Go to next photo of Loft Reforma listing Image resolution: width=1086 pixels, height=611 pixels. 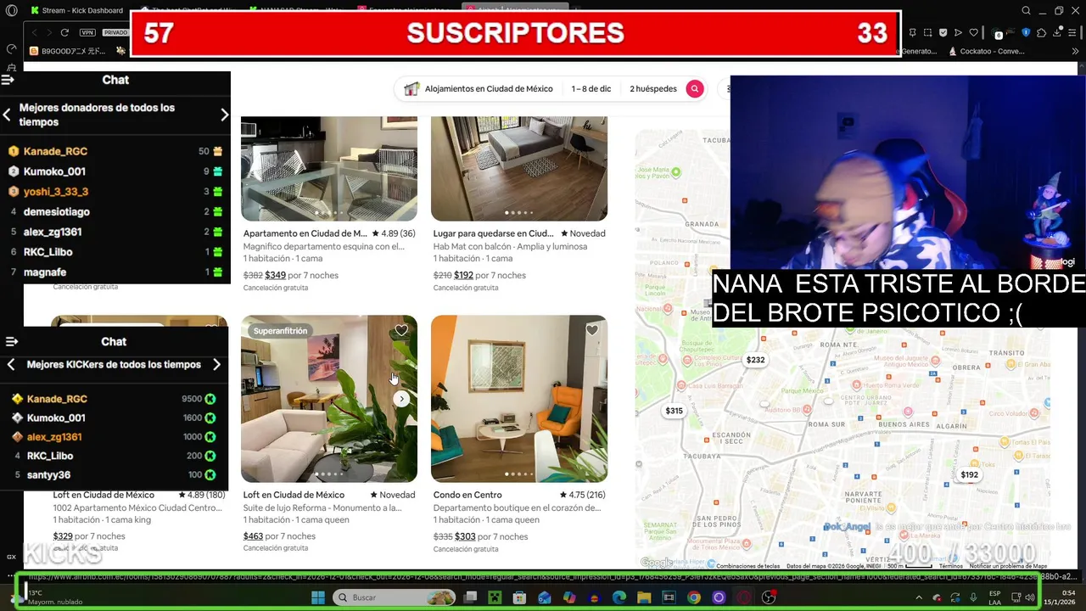pos(401,399)
